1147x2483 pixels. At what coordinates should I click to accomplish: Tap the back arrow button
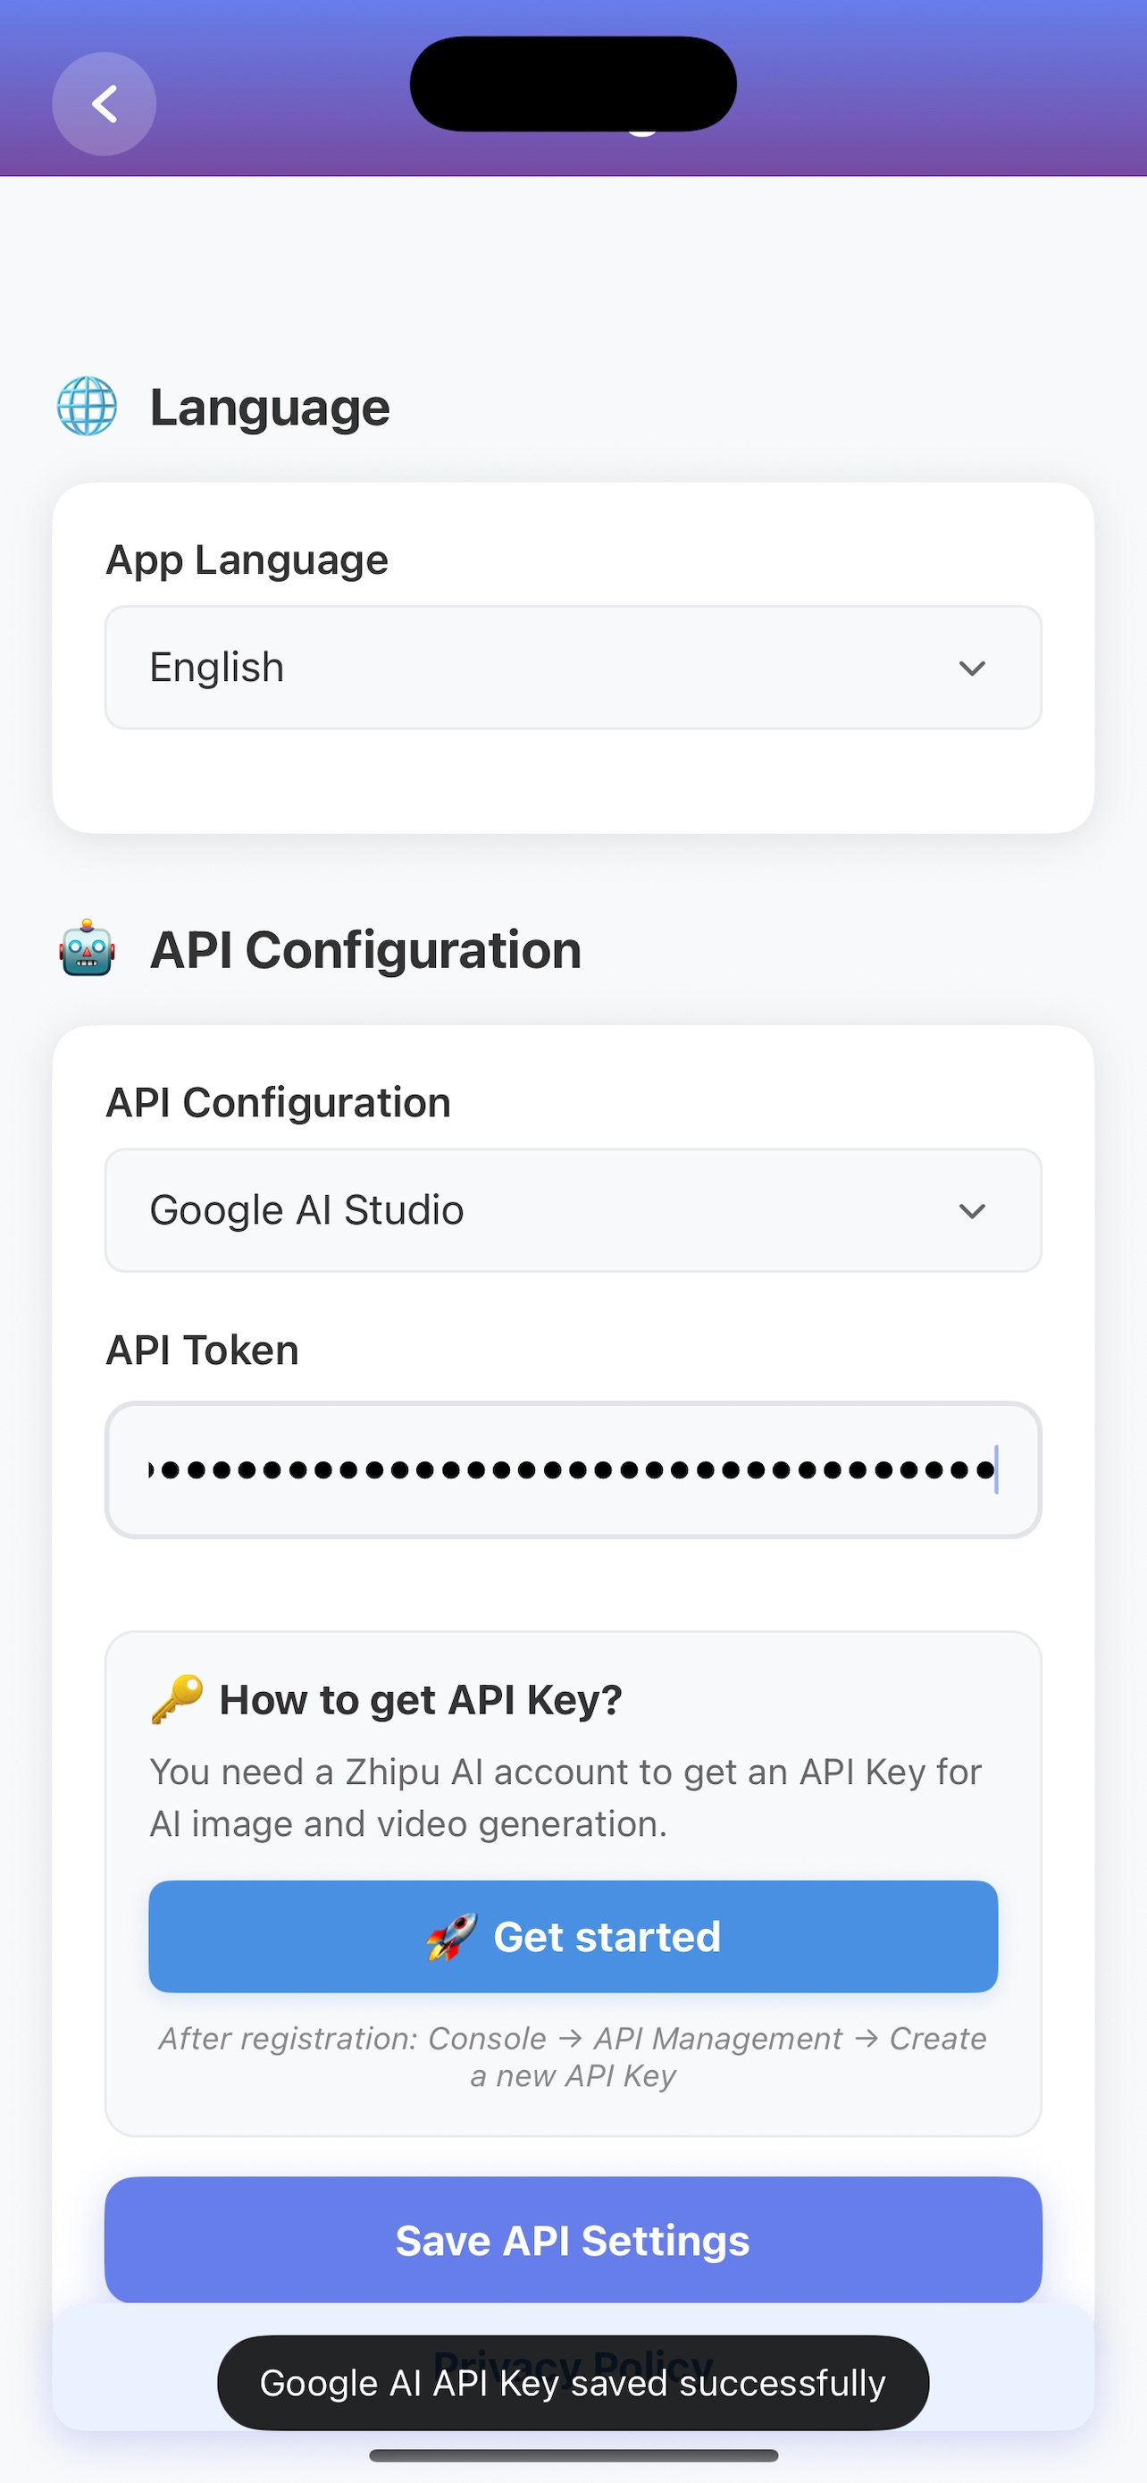104,104
